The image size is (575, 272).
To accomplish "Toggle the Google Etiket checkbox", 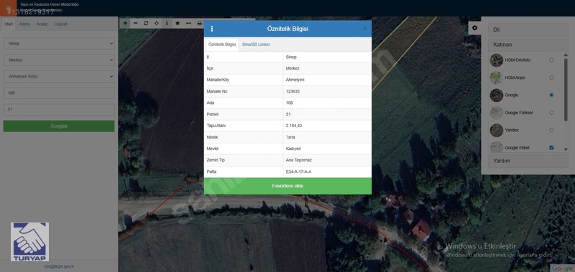I will [551, 148].
